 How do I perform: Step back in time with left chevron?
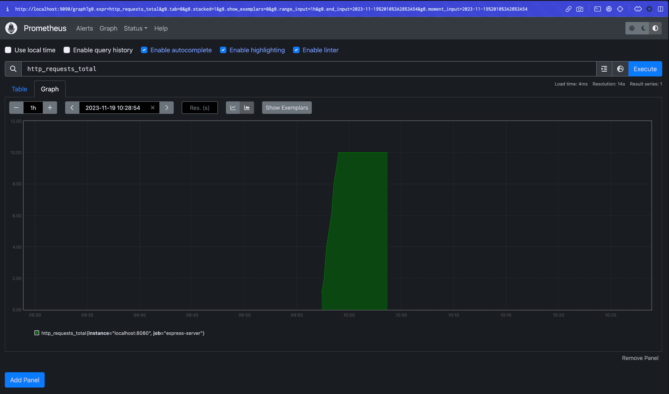pos(72,108)
